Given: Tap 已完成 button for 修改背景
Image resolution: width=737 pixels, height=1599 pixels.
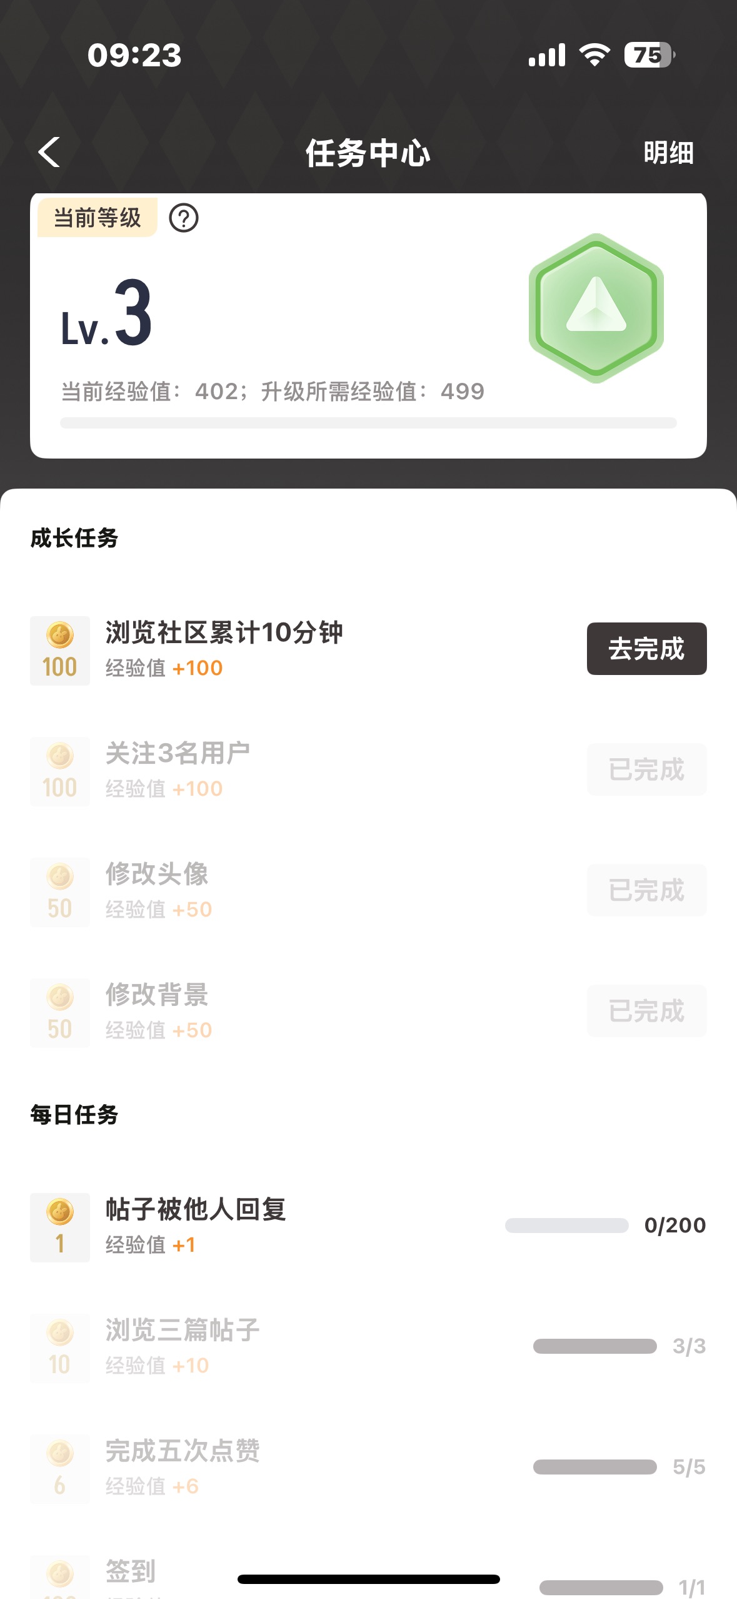Looking at the screenshot, I should [x=646, y=1011].
